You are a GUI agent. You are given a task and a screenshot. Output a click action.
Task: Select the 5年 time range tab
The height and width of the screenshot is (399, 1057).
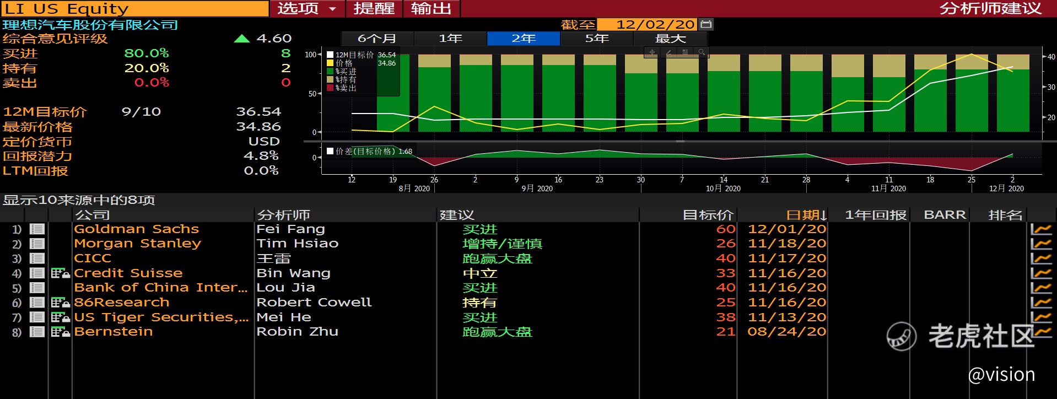pos(597,39)
